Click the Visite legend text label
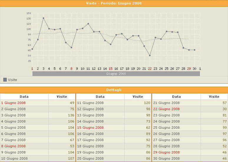Viewport: 228px width, 162px height. coord(12,80)
